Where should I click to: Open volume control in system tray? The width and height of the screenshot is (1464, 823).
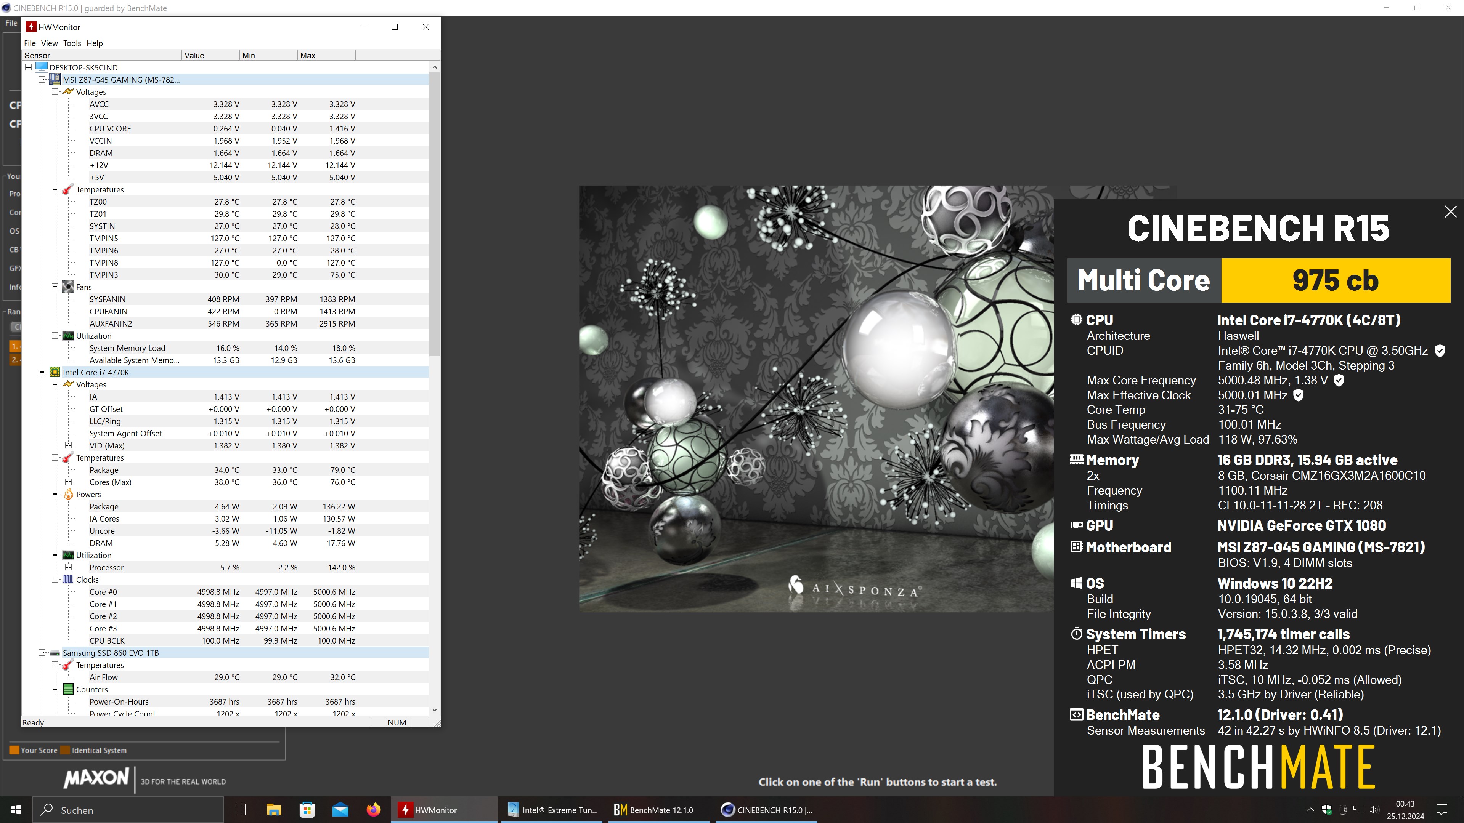[1374, 809]
